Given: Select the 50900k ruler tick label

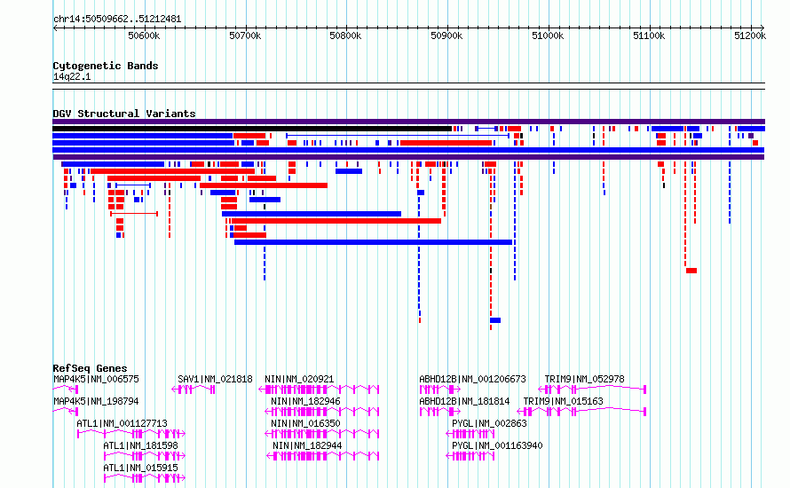Looking at the screenshot, I should (446, 35).
